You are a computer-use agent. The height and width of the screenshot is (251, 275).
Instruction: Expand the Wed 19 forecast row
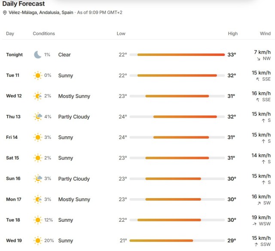point(138,241)
